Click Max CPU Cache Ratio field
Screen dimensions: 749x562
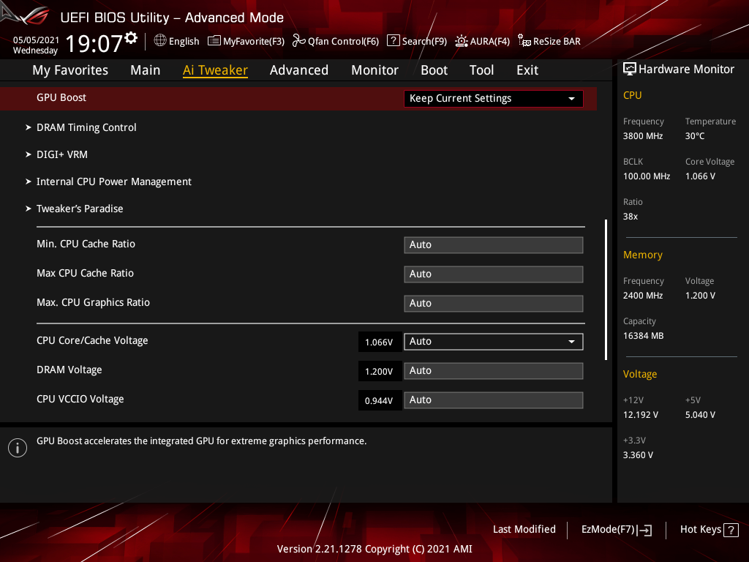[x=494, y=274]
